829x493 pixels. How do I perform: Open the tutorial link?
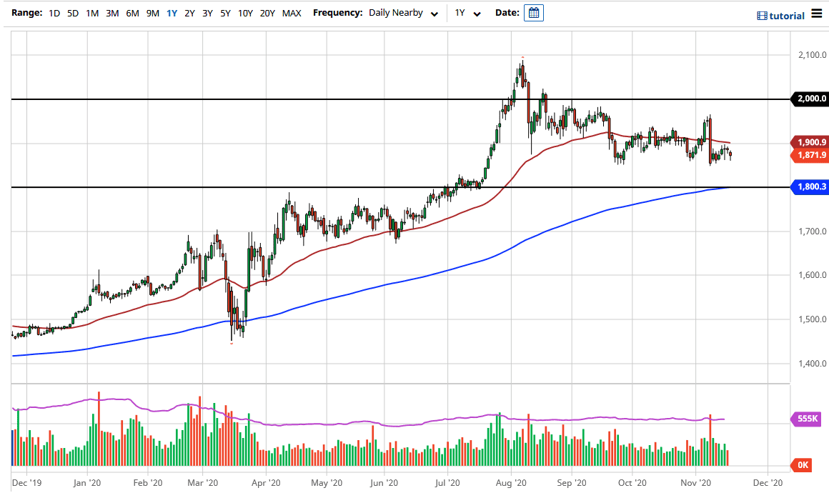[787, 16]
